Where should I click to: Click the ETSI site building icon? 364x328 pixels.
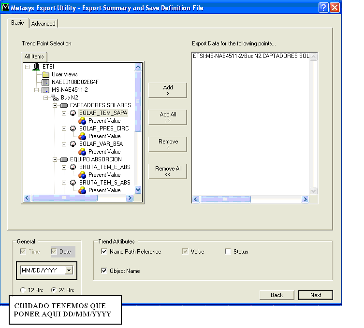pos(36,67)
